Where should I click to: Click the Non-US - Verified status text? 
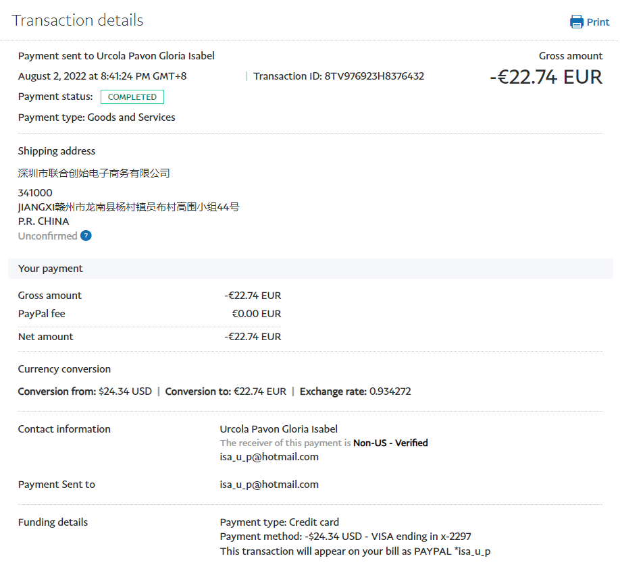390,443
